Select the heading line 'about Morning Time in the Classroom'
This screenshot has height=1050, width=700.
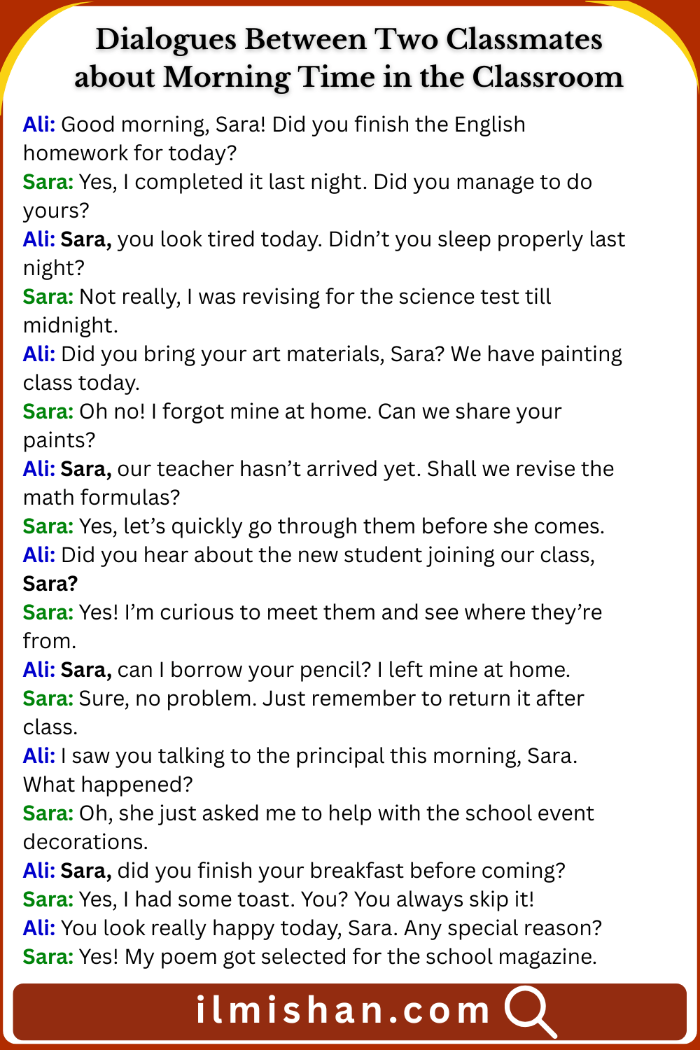click(x=349, y=78)
